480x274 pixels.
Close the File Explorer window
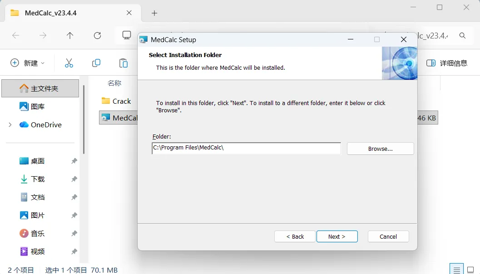pos(466,7)
